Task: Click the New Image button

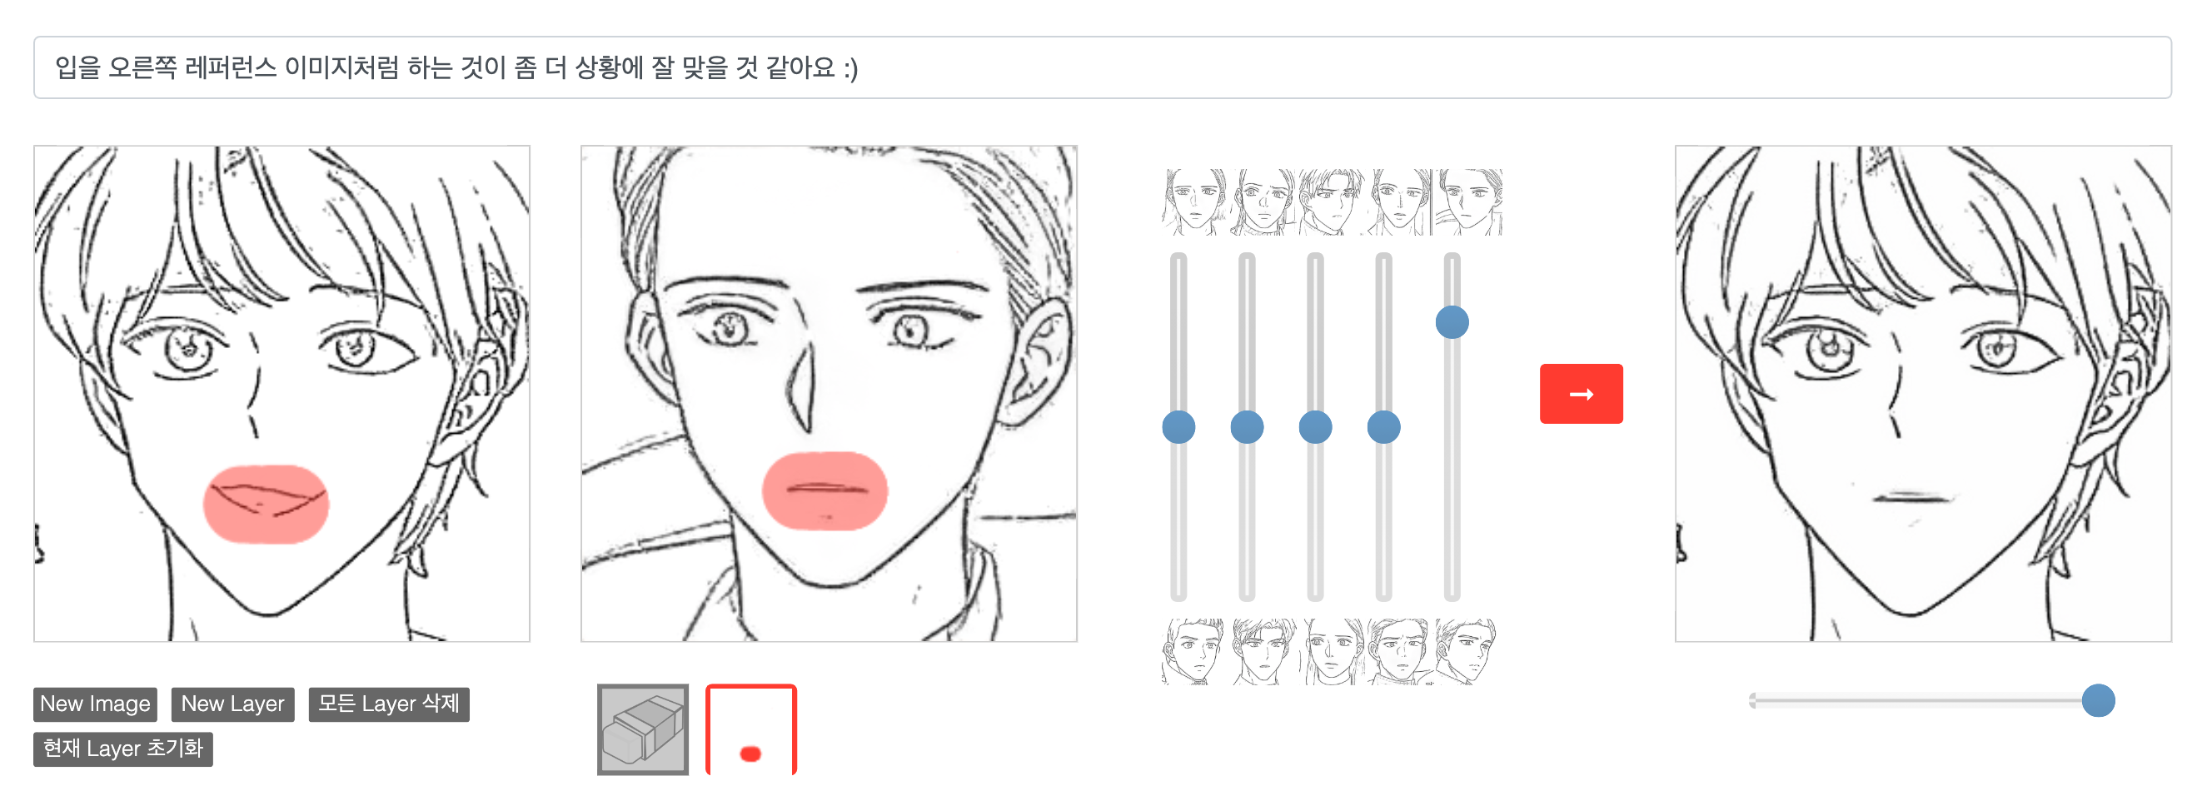Action: pyautogui.click(x=95, y=704)
